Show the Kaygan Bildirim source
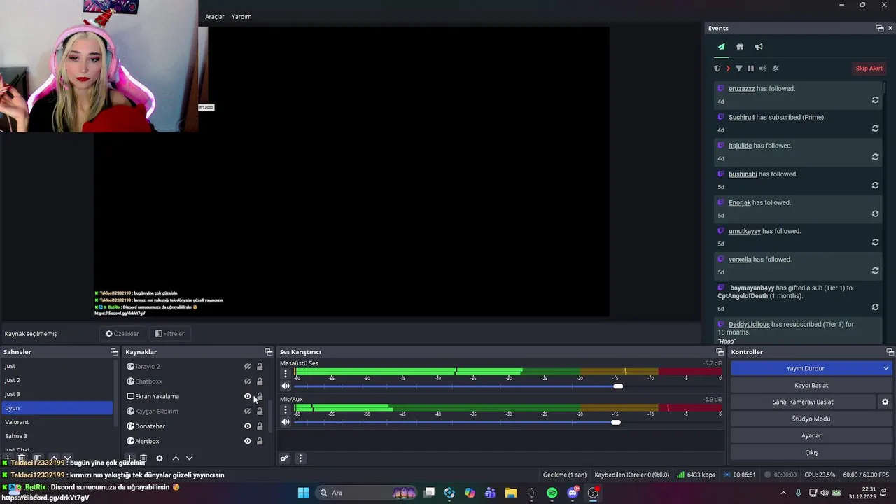The image size is (896, 504). (247, 412)
